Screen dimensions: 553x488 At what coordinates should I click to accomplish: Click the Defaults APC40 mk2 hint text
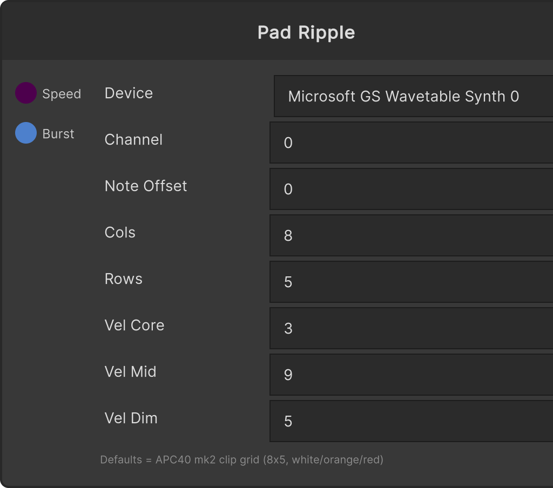point(241,460)
